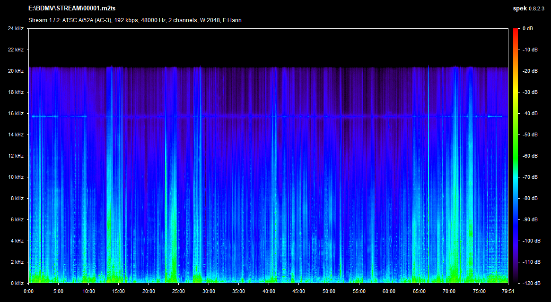Click the 0:00 start time label

(x=28, y=291)
